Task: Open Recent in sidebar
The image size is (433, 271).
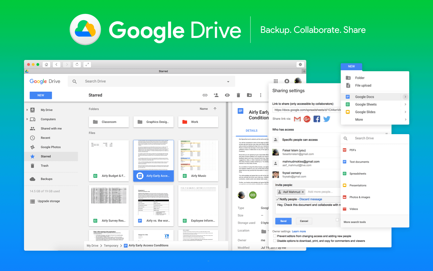Action: pos(45,138)
